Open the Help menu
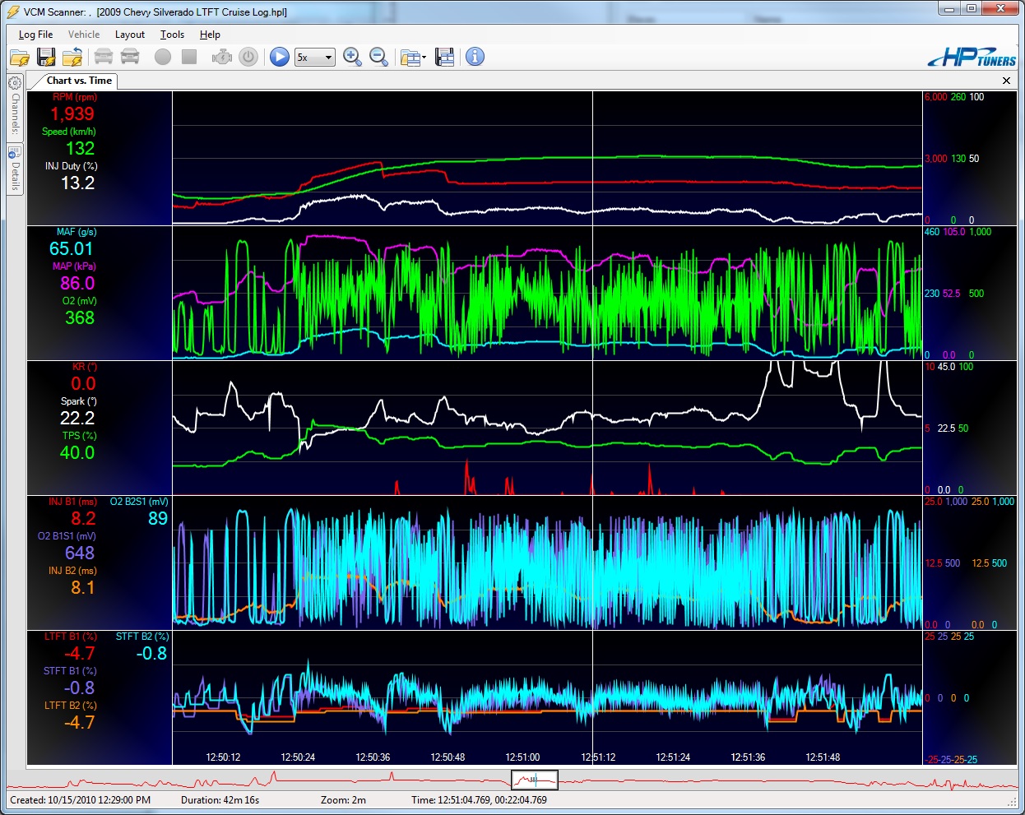Image resolution: width=1025 pixels, height=815 pixels. point(210,35)
